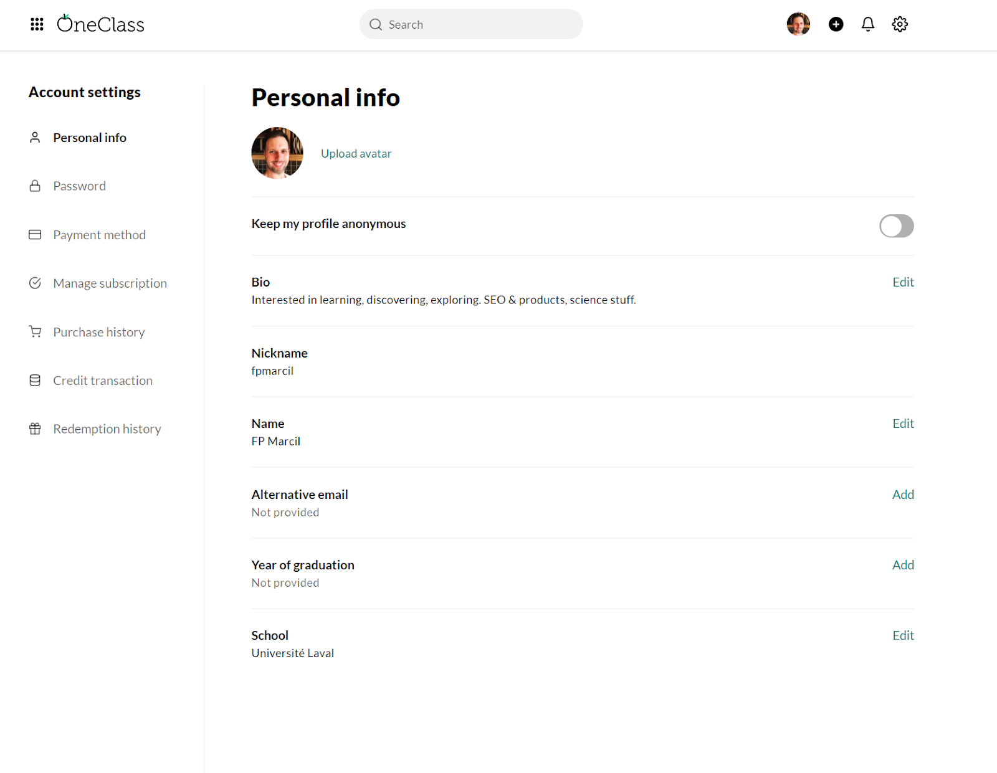
Task: Go to Payment method section
Action: click(99, 235)
